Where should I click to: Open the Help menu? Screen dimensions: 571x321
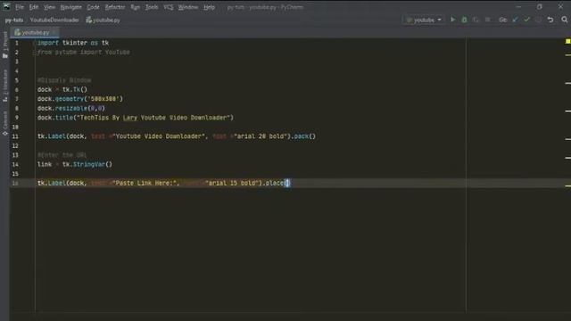209,7
